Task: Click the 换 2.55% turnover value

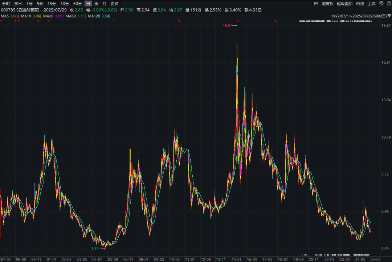Action: click(x=213, y=10)
